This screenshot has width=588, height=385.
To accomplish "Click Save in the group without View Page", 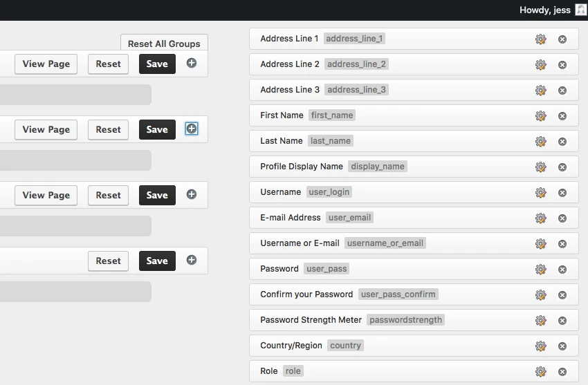I will [x=157, y=261].
